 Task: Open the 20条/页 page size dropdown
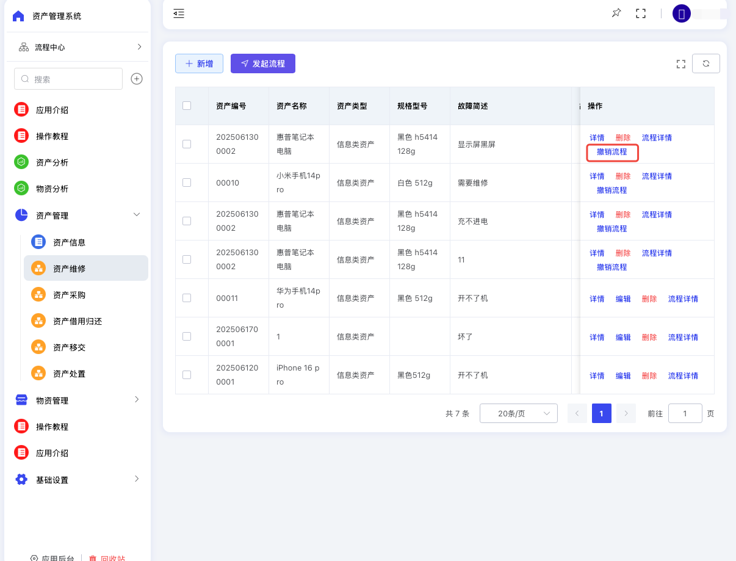[518, 413]
